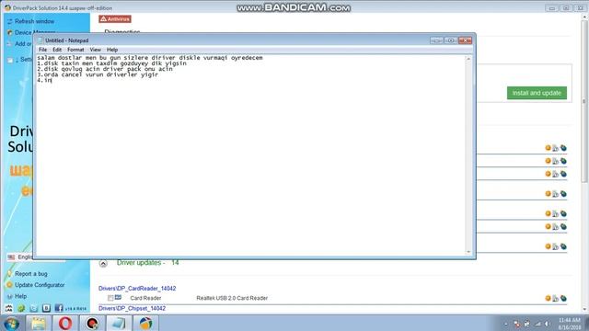Click the version text 'v14.4 R414'
589x331 pixels.
click(x=75, y=309)
